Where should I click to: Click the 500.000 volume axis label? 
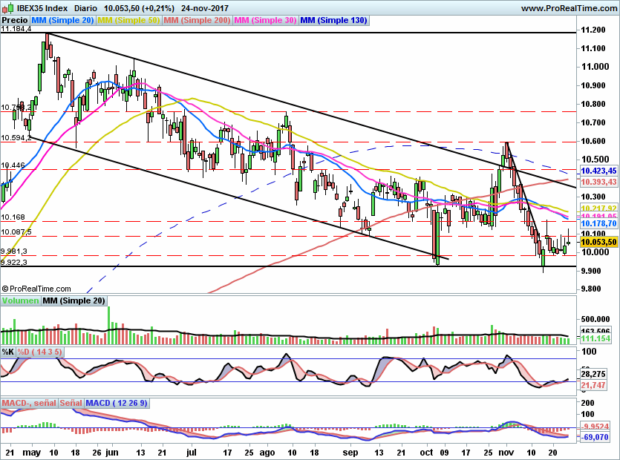pos(595,319)
